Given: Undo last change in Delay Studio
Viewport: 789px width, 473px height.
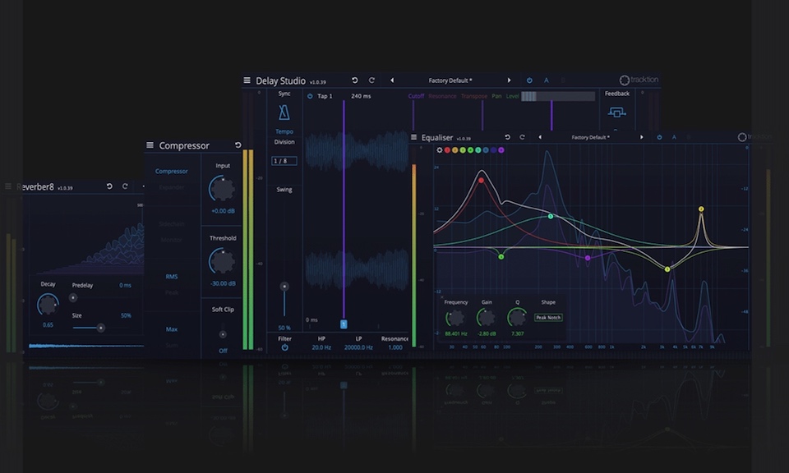Looking at the screenshot, I should point(355,80).
